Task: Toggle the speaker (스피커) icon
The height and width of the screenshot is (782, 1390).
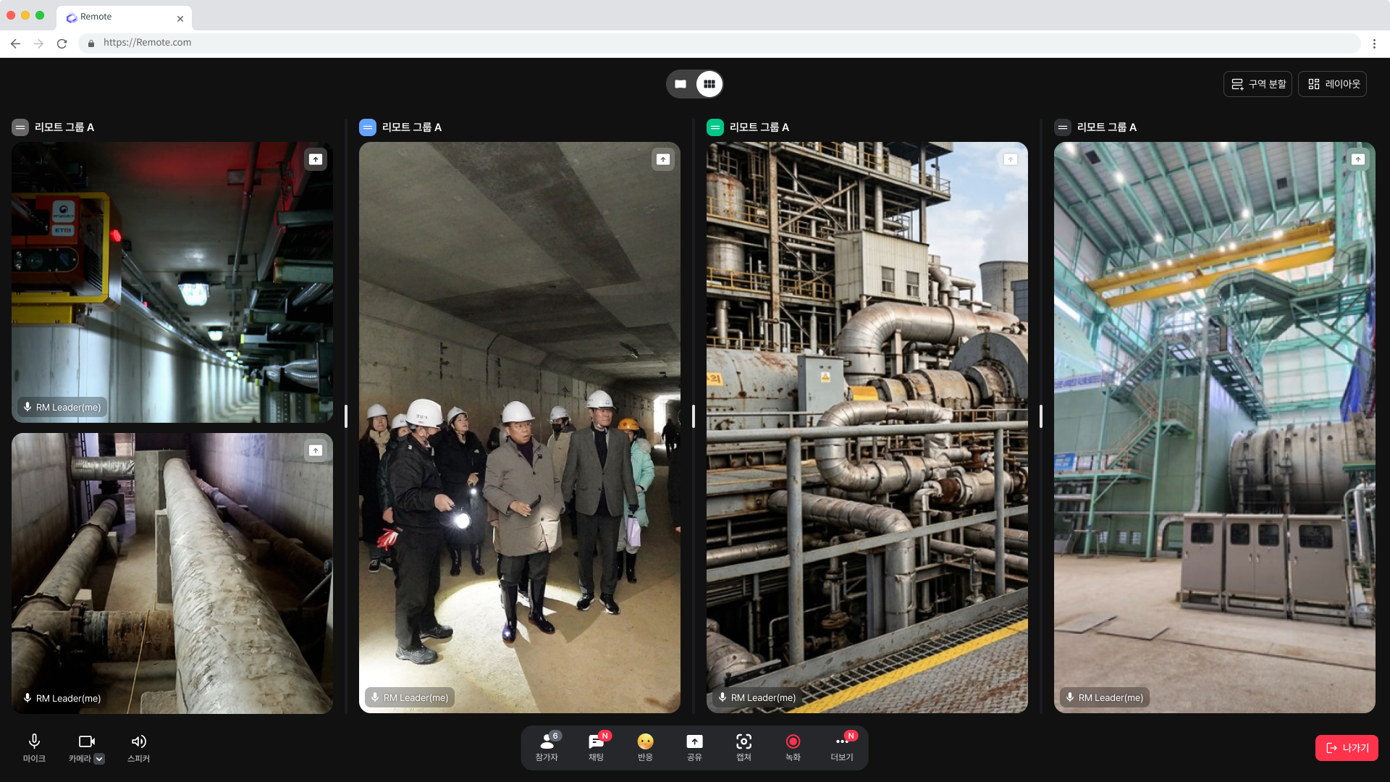Action: 138,741
